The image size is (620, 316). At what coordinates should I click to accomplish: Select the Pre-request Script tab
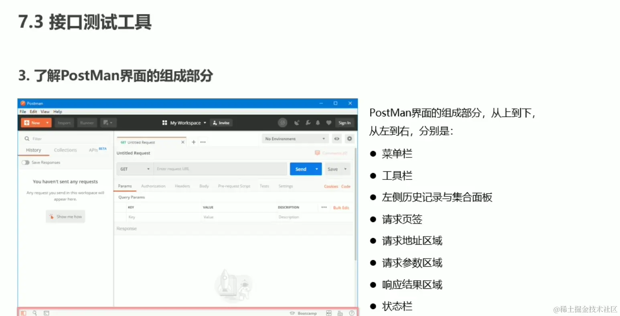click(234, 186)
